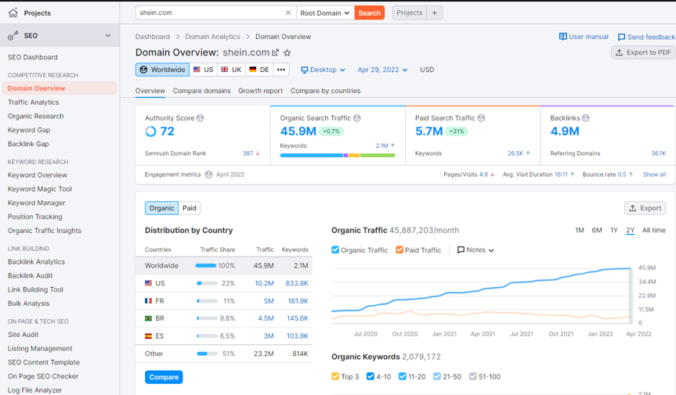
Task: Open shein.com external link icon
Action: click(x=275, y=52)
